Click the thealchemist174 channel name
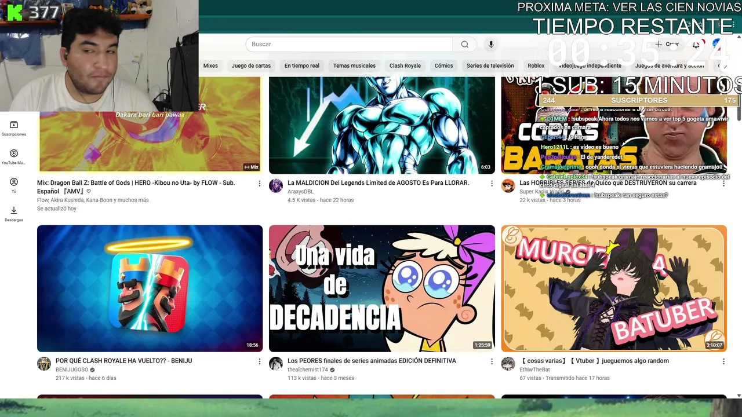 coord(308,370)
